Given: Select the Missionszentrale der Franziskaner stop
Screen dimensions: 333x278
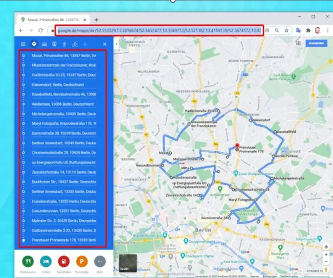Looking at the screenshot, I should pyautogui.click(x=64, y=65).
